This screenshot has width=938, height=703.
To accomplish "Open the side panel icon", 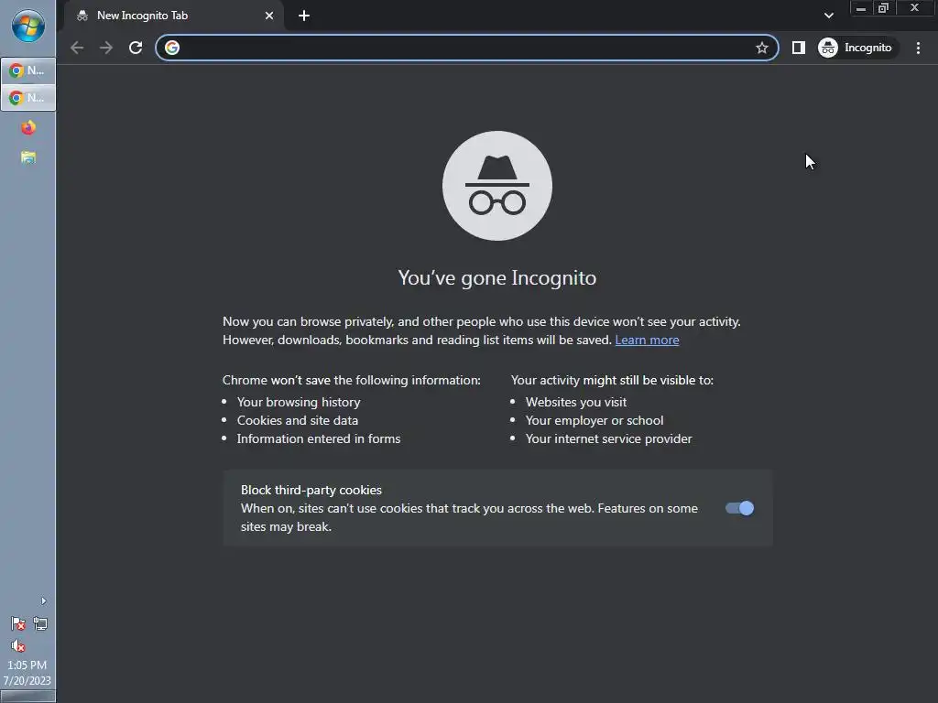I will tap(799, 48).
